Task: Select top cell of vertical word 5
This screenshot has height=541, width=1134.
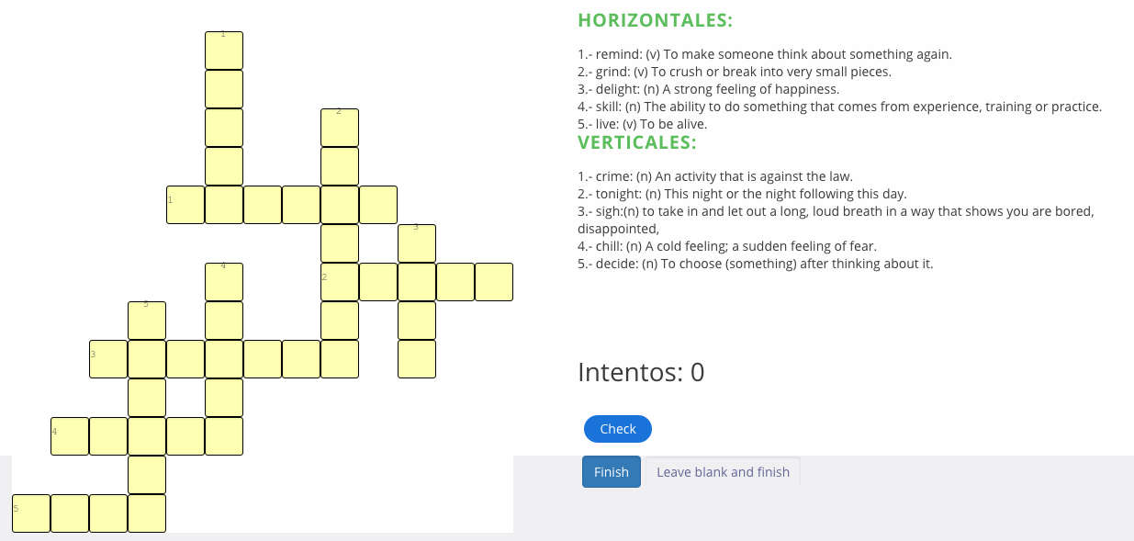Action: [x=147, y=321]
